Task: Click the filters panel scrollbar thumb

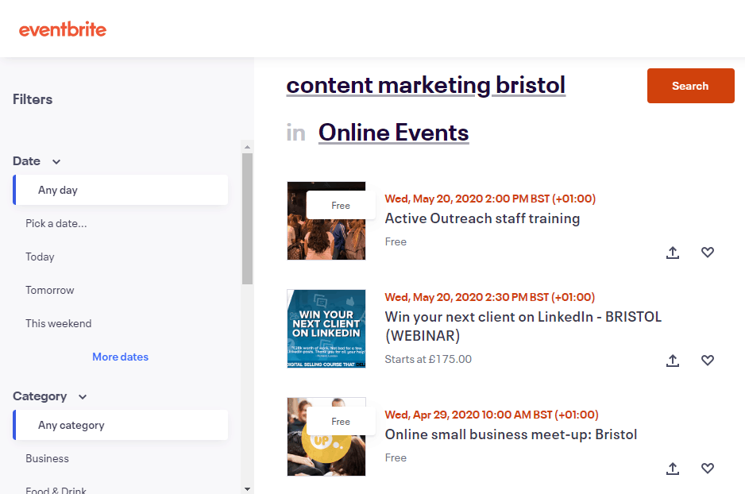Action: 247,218
